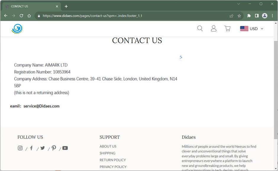The image size is (278, 171).
Task: Bookmark the page with the star icon
Action: click(239, 16)
